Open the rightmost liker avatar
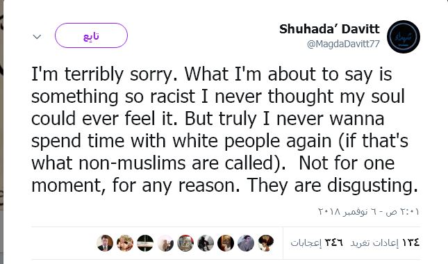This screenshot has width=448, height=264. [x=266, y=243]
